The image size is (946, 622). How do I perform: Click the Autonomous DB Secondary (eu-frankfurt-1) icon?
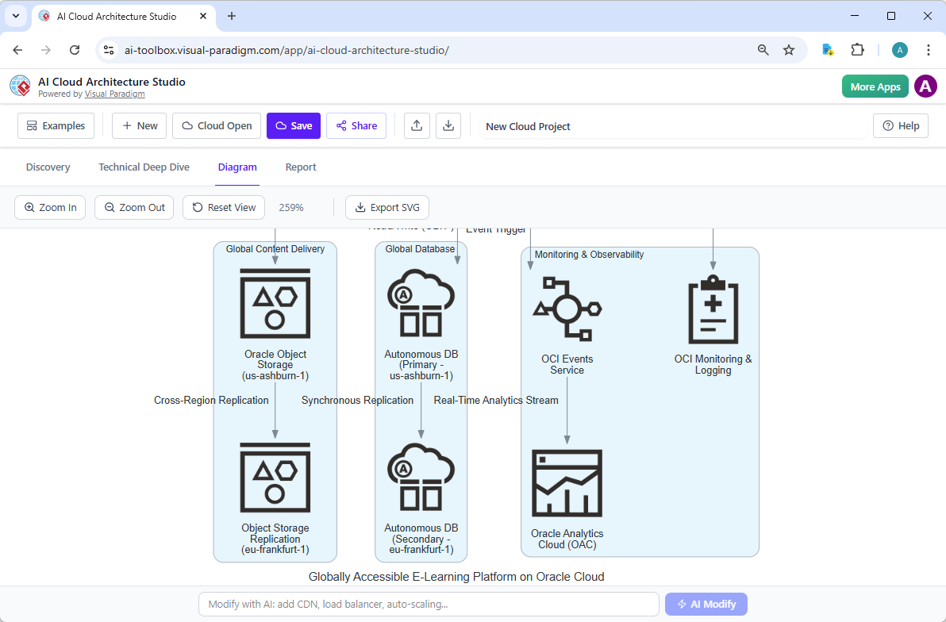[x=421, y=476]
